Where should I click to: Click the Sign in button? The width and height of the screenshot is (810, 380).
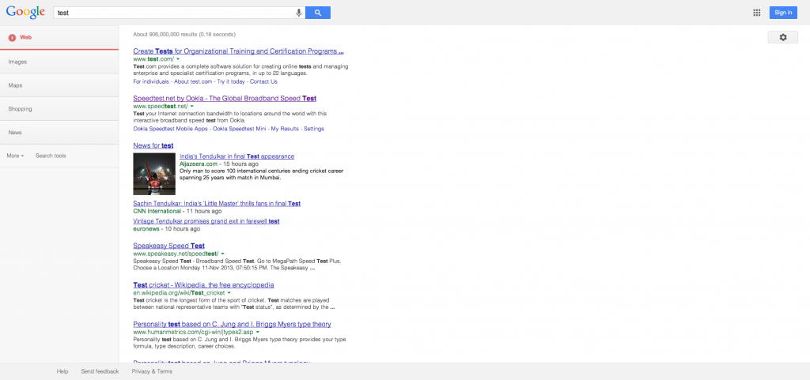(783, 13)
